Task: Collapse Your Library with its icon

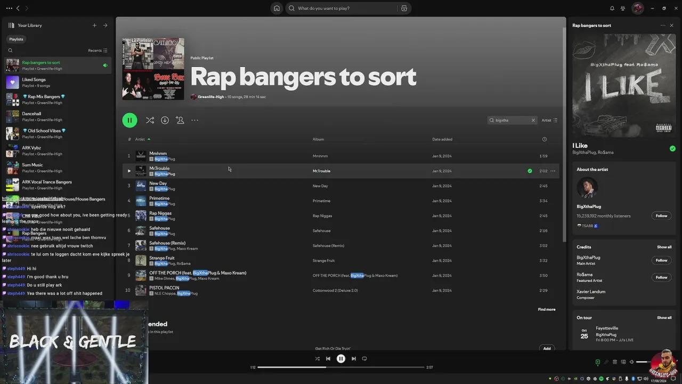Action: [x=11, y=25]
